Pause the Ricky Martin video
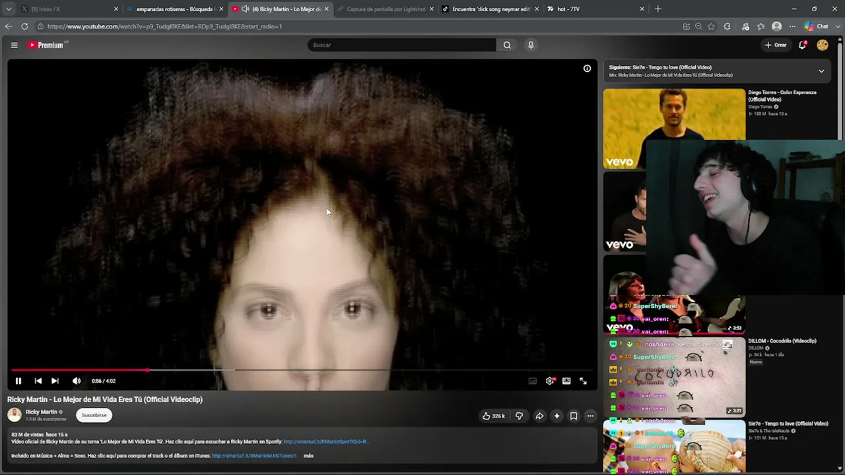The height and width of the screenshot is (475, 845). 18,381
